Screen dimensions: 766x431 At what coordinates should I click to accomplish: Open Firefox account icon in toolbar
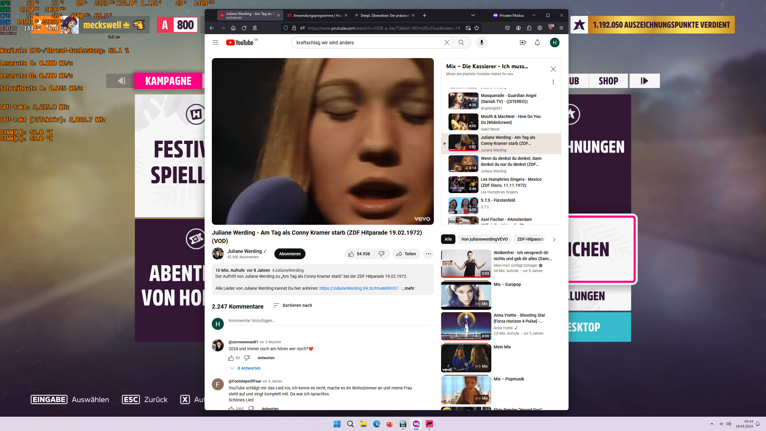518,28
